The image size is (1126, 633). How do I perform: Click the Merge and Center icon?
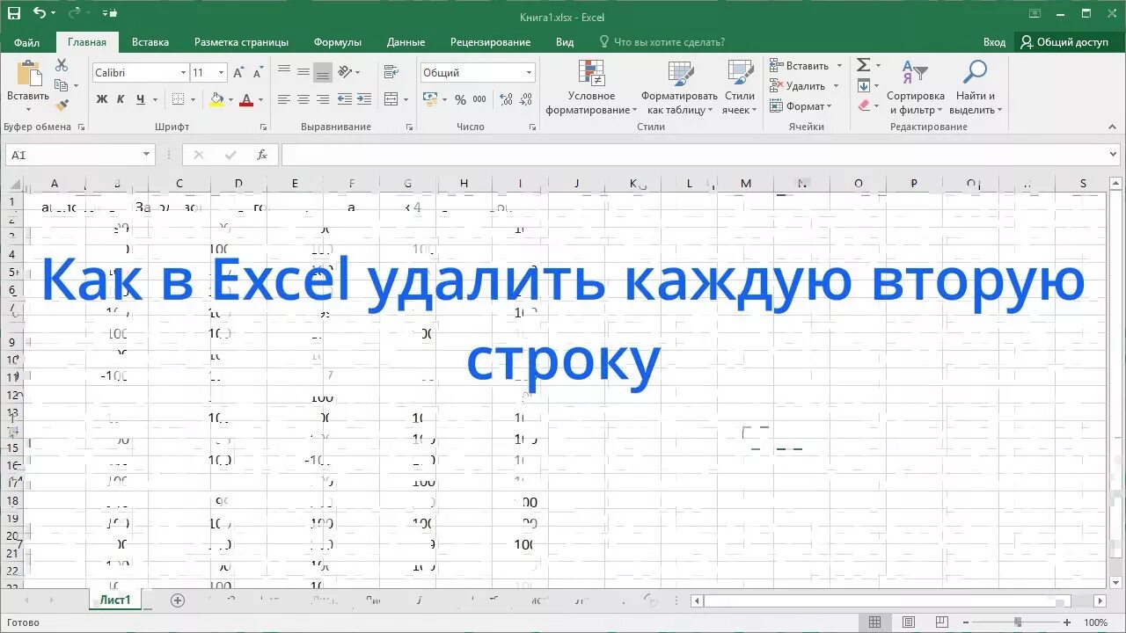point(391,99)
